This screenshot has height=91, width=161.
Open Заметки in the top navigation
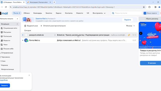(49, 13)
